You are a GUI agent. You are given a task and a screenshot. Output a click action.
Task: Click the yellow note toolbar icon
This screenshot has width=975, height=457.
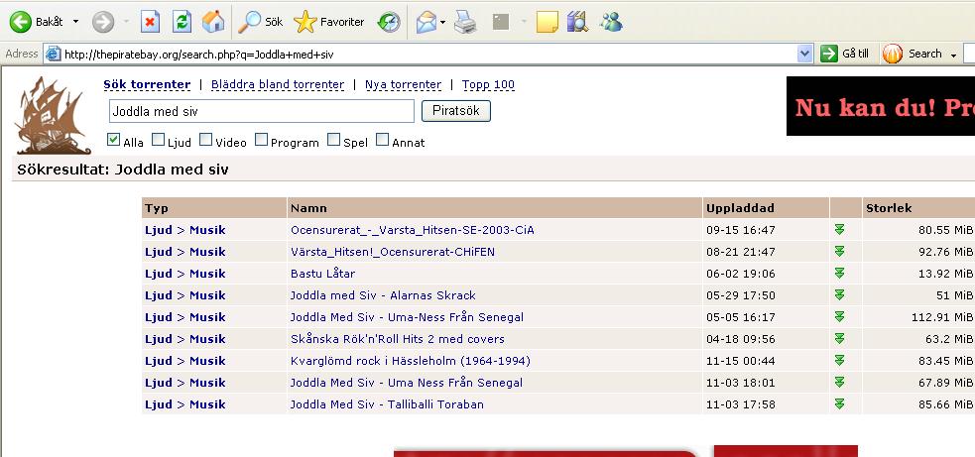click(548, 23)
